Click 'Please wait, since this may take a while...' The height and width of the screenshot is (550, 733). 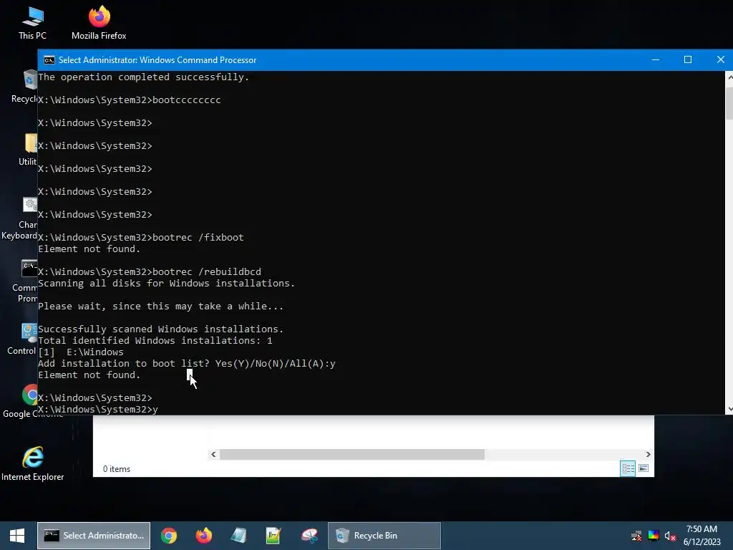161,306
